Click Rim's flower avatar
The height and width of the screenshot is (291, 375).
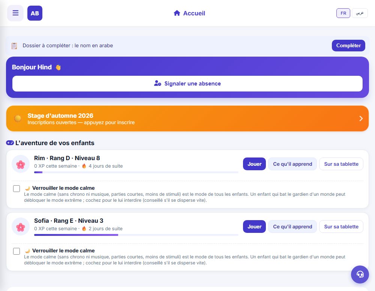21,164
